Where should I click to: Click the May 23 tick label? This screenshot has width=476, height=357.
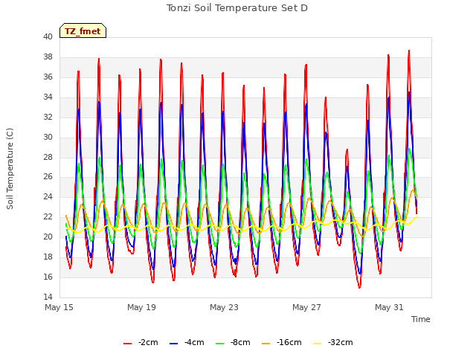tap(224, 307)
